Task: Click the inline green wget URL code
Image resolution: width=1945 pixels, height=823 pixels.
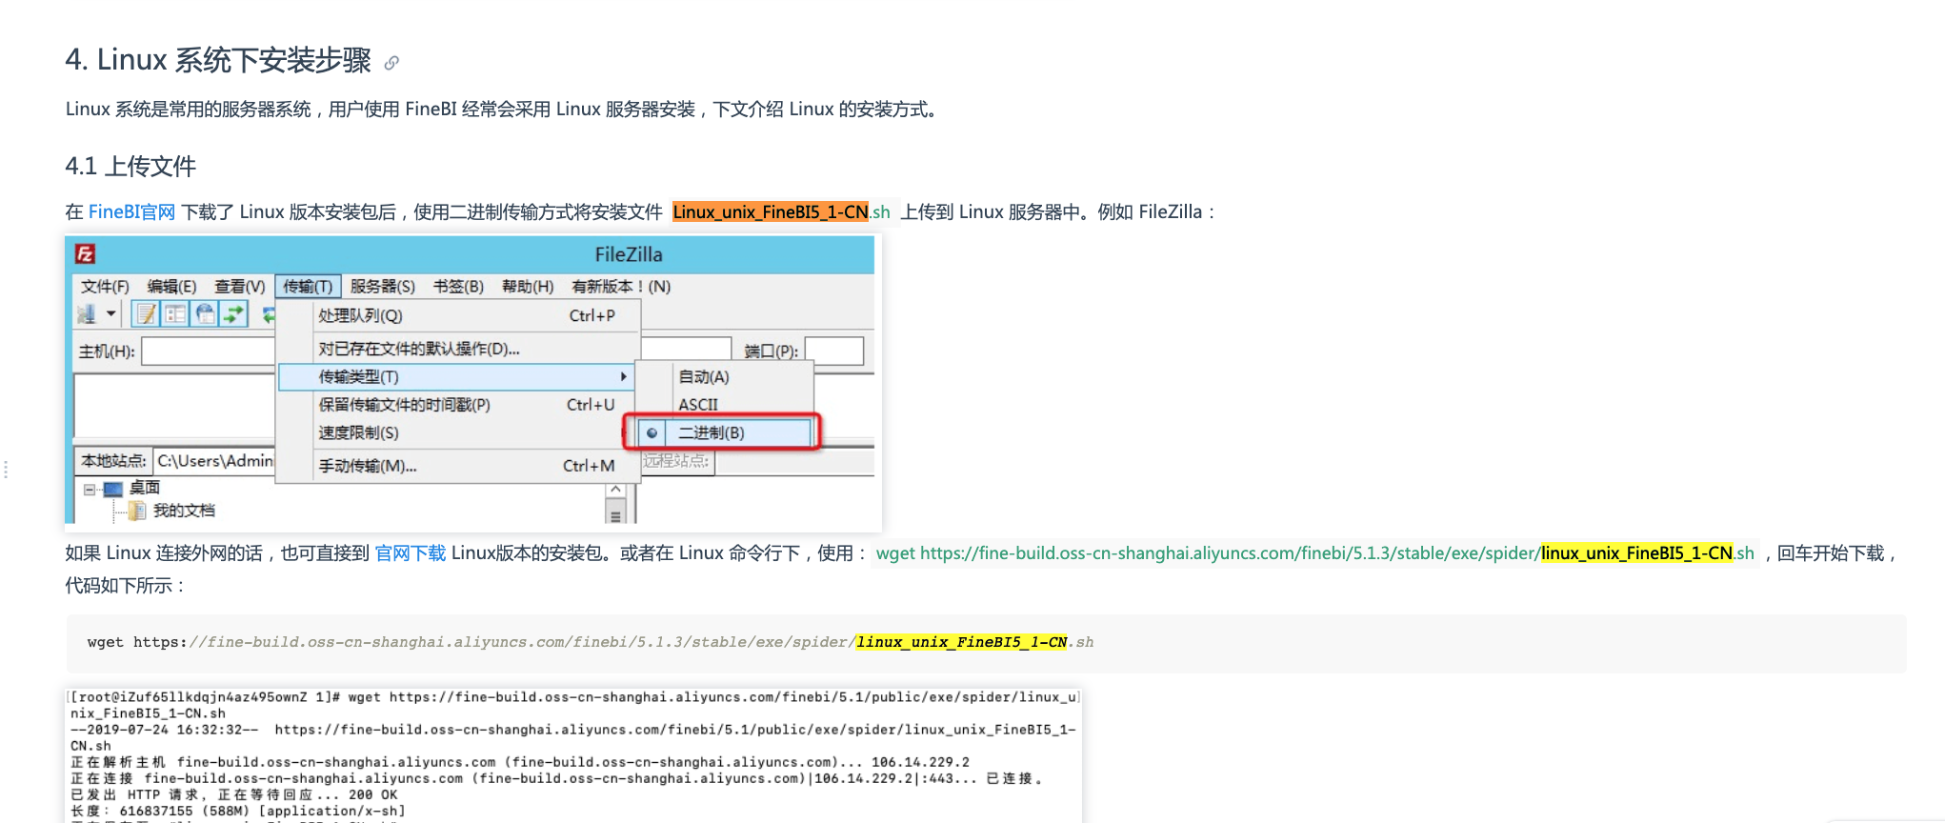Action: click(1314, 553)
